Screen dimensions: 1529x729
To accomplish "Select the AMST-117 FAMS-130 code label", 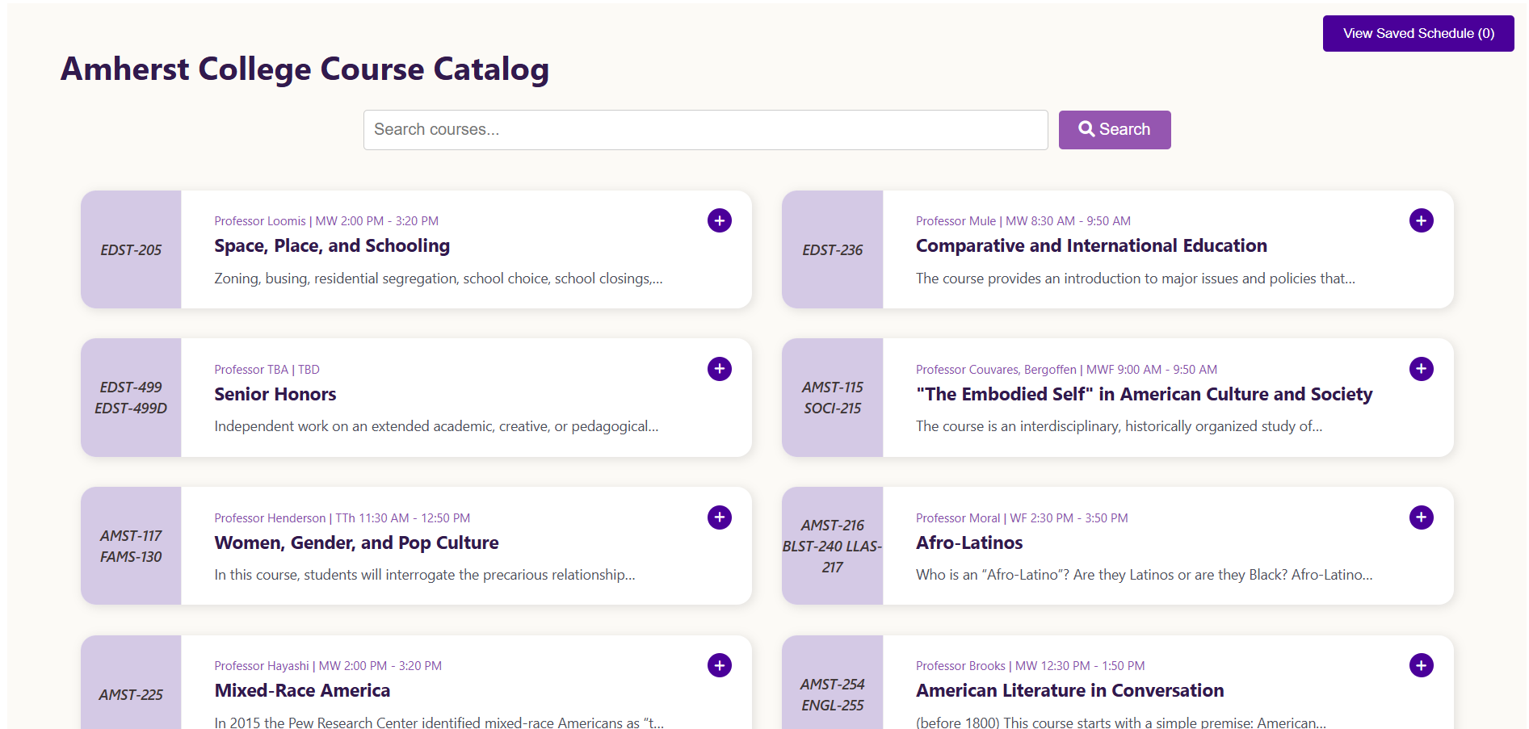I will (x=131, y=546).
